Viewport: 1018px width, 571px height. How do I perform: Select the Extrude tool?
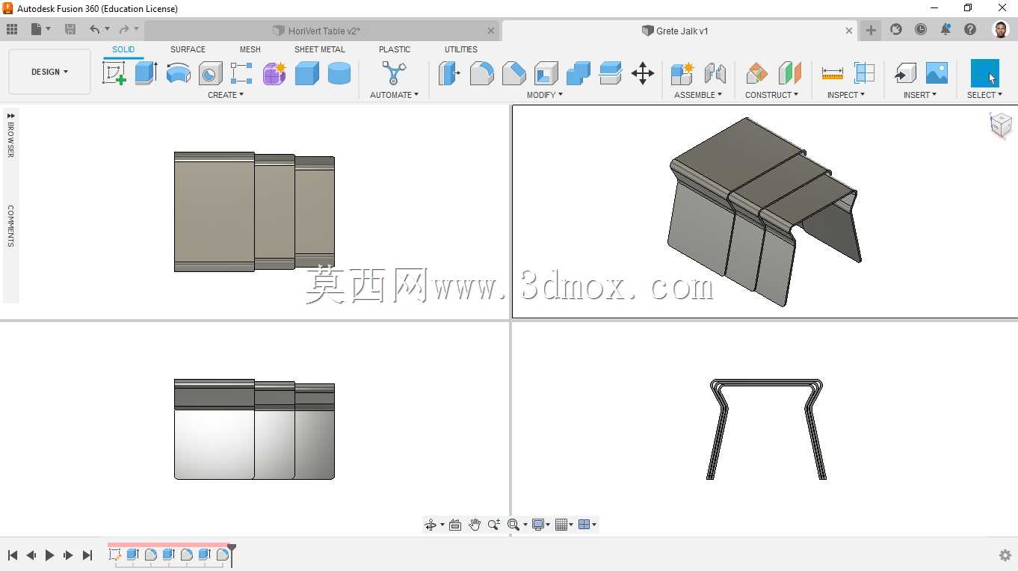coord(146,73)
